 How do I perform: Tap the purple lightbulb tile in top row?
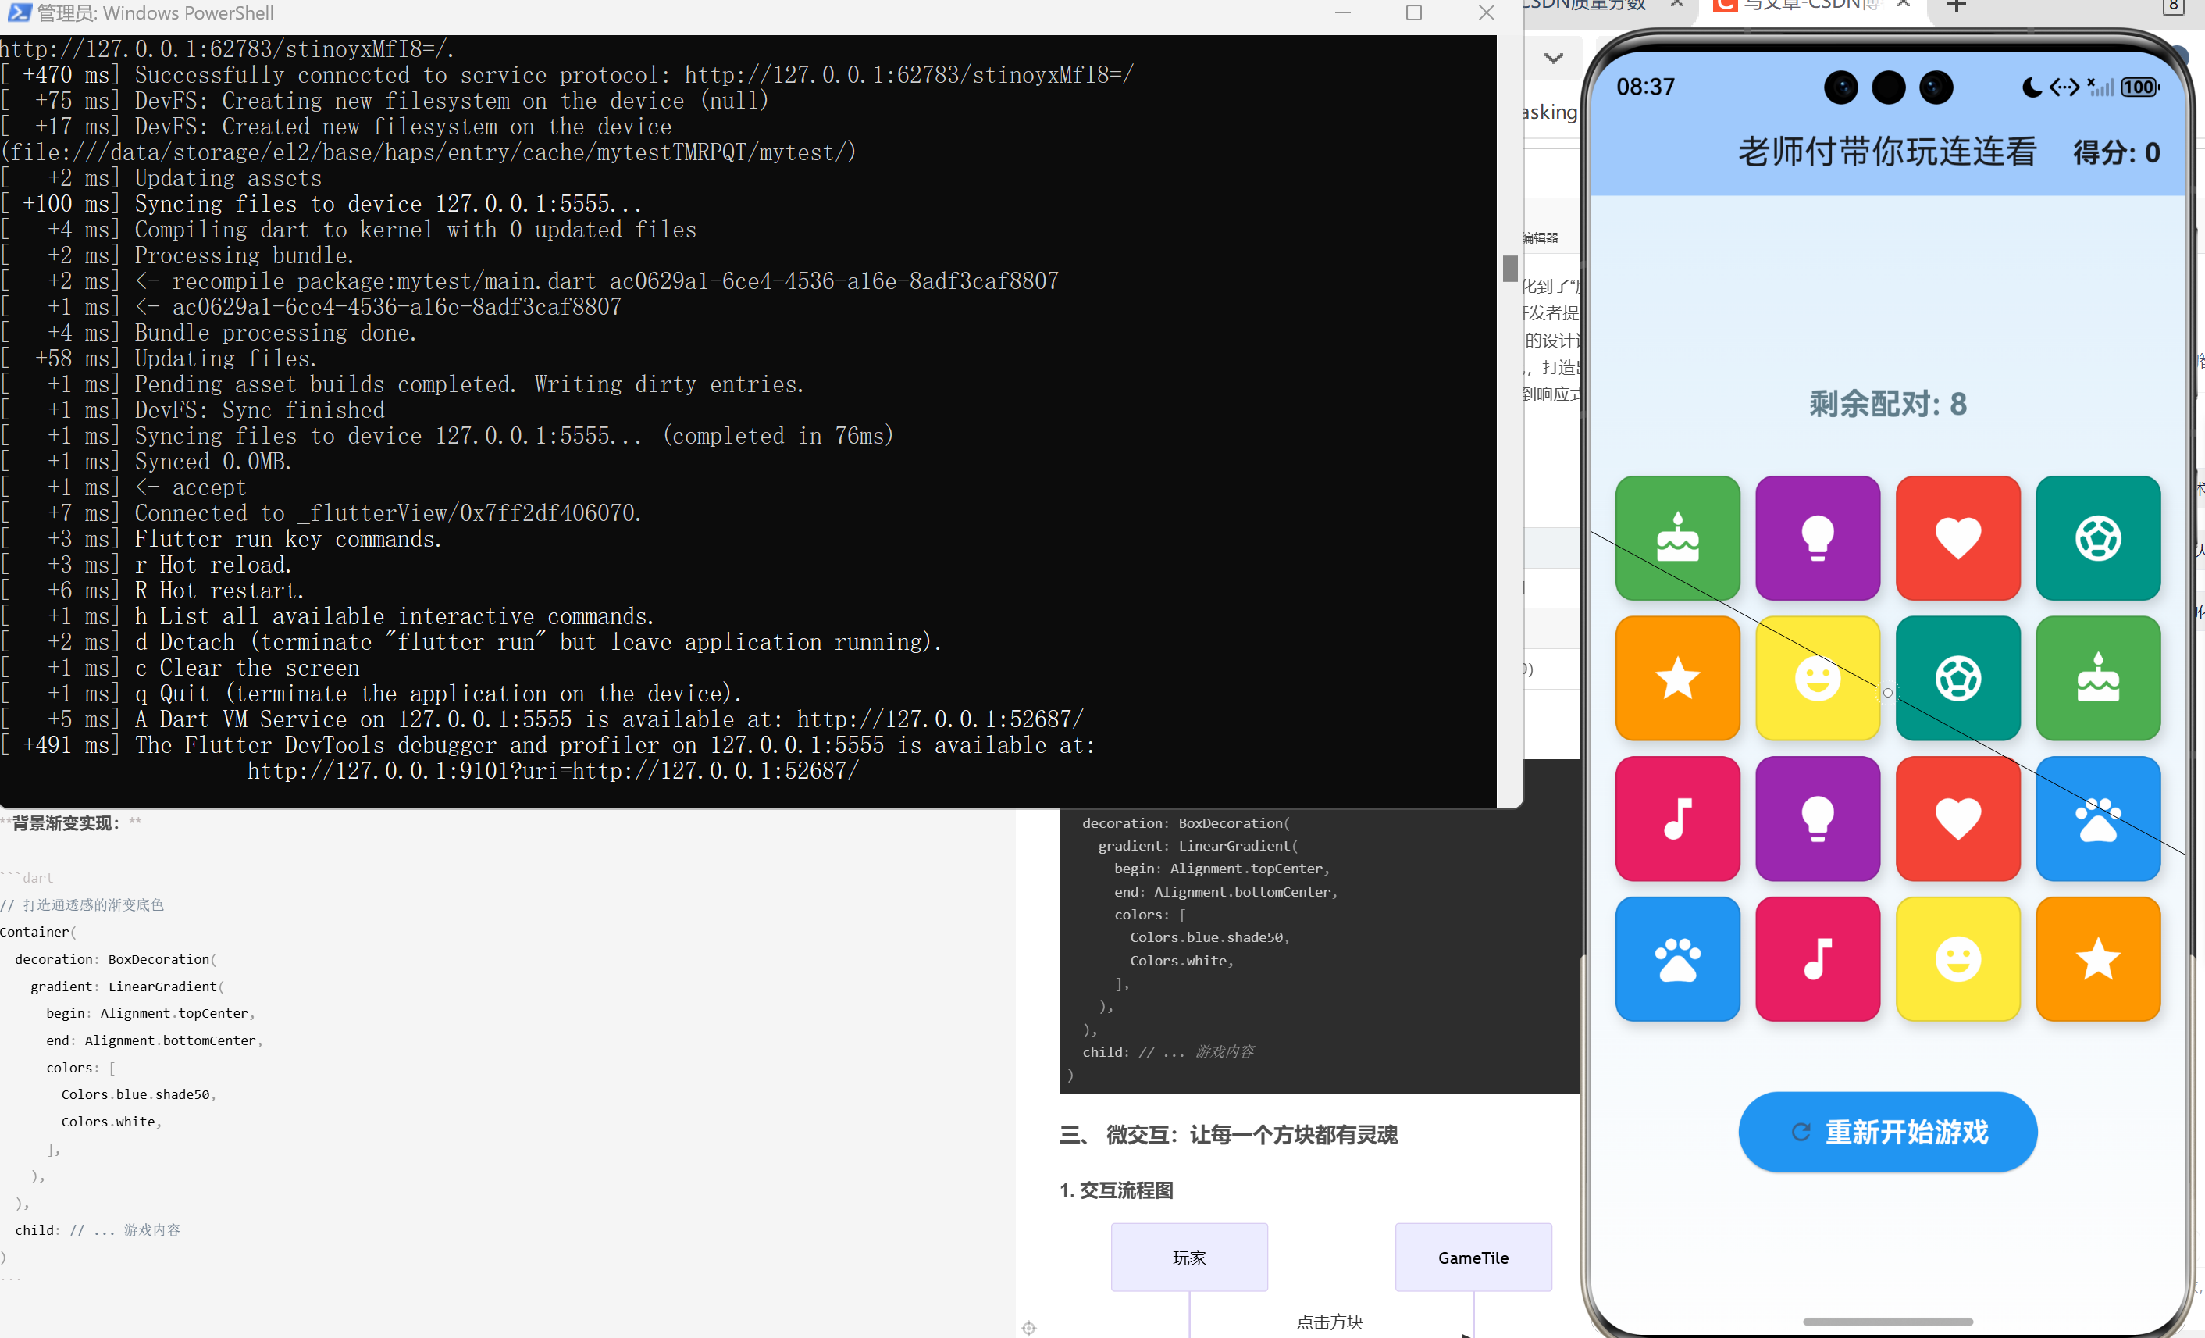(x=1817, y=537)
